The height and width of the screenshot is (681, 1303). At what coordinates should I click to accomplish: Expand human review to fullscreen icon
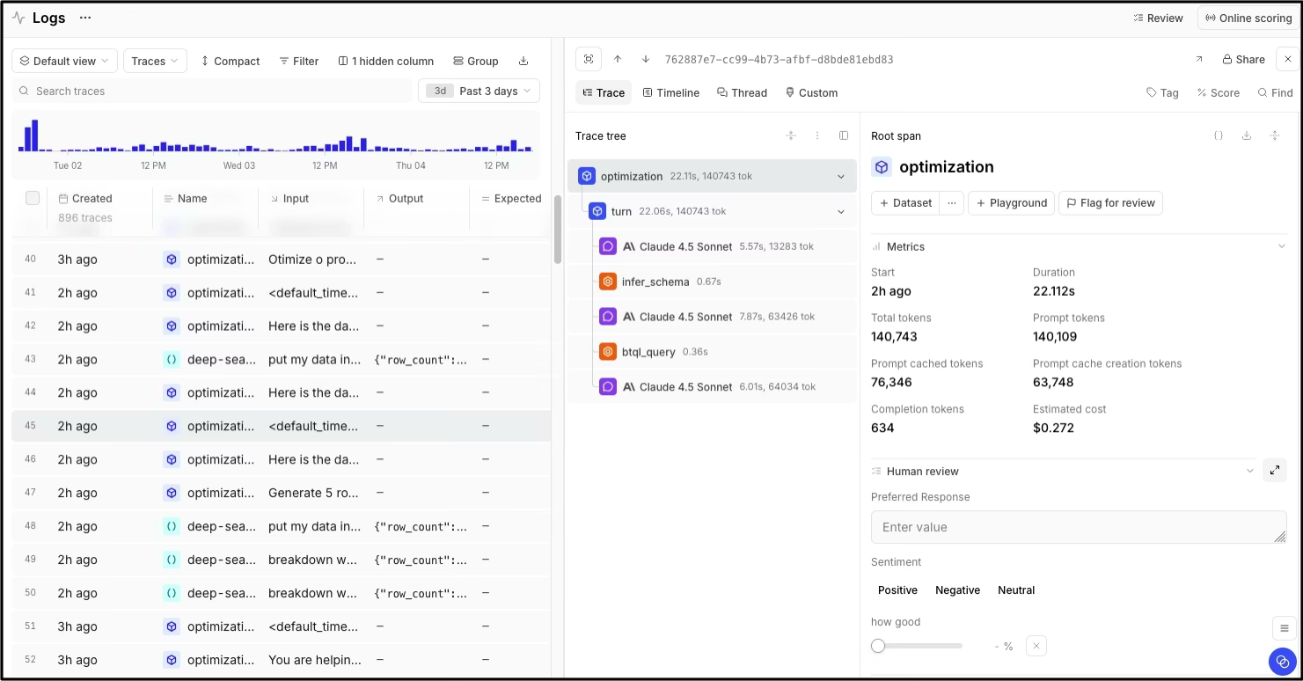[1275, 471]
